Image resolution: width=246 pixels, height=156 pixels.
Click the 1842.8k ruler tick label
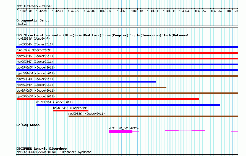coord(90,11)
